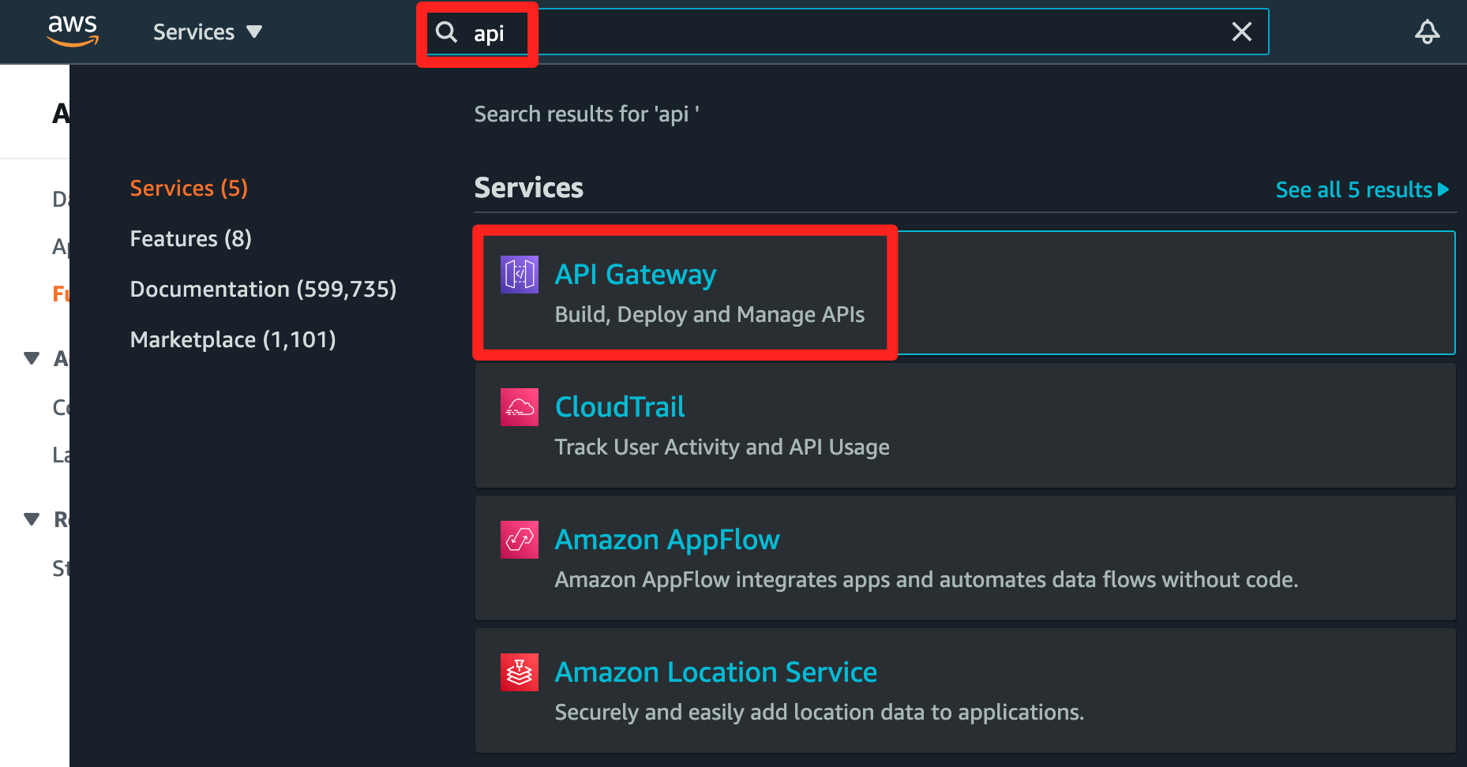Click the AppFlow 'integrates apps' description text
This screenshot has height=767, width=1467.
[926, 579]
